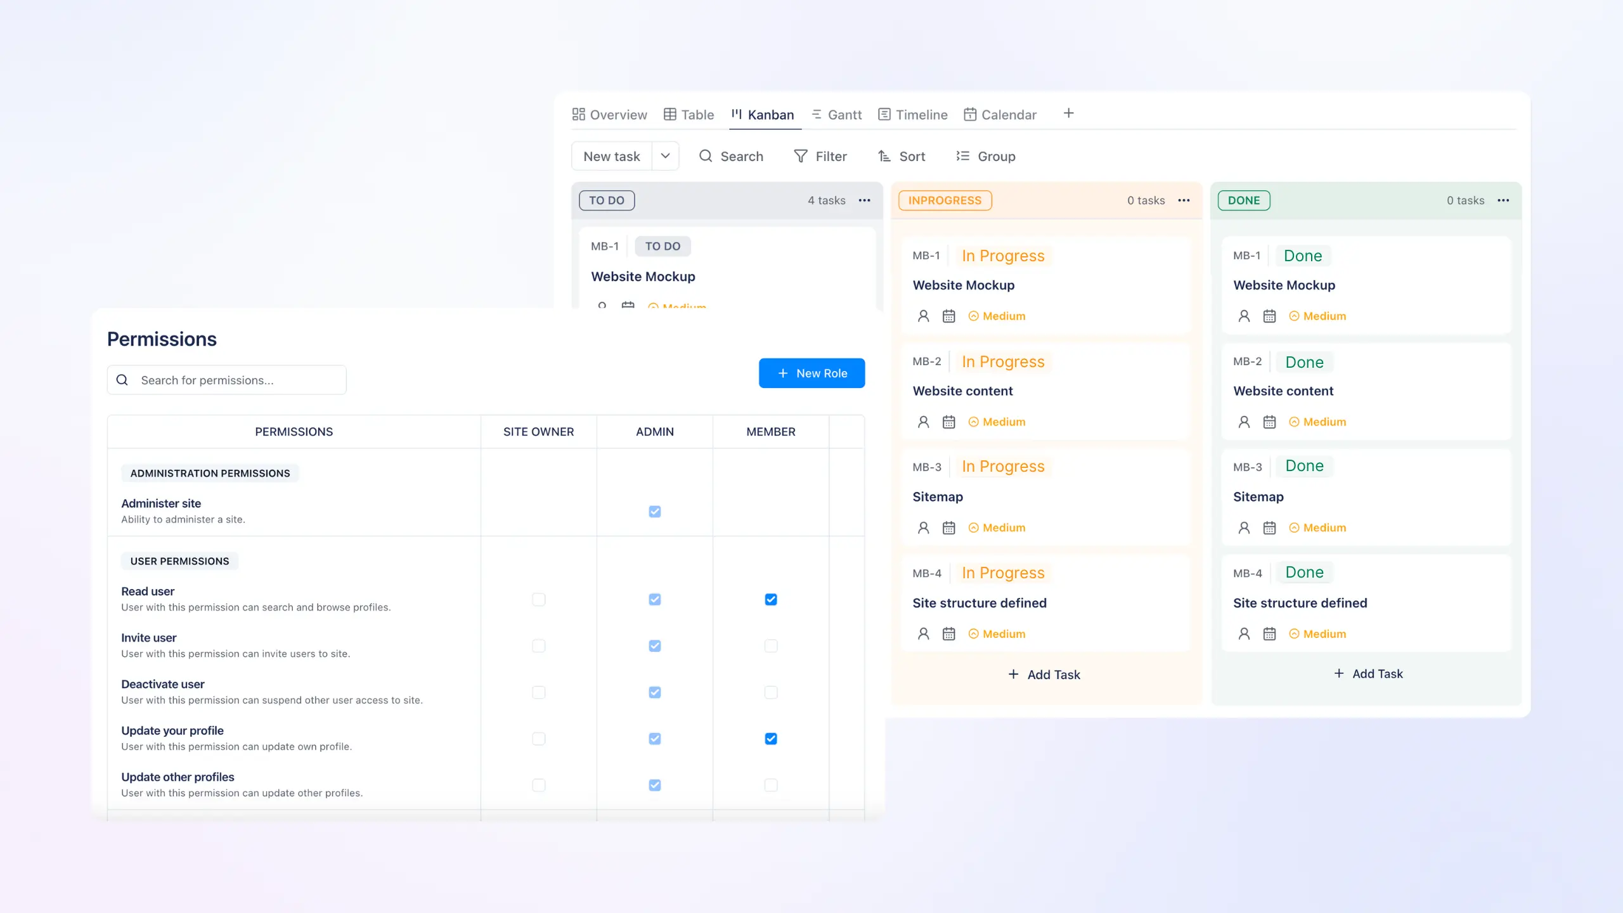Enable Read user permission for Site Owner

[538, 599]
